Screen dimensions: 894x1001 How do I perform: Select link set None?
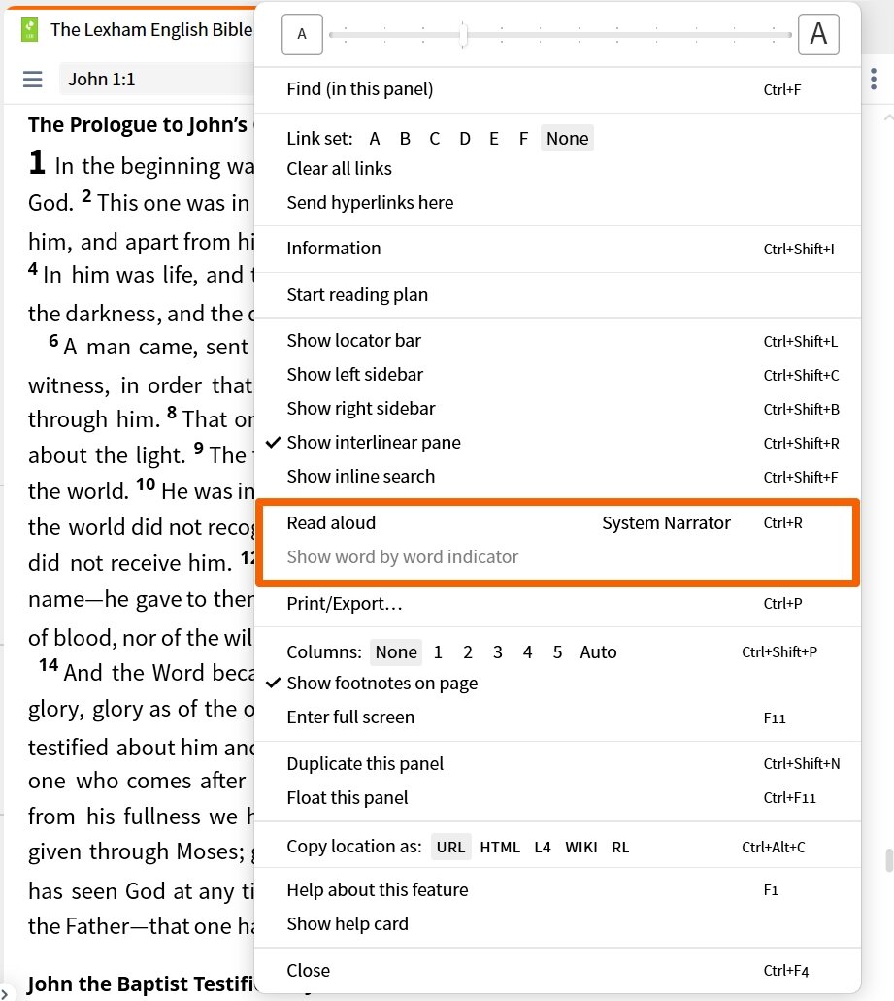(x=567, y=139)
